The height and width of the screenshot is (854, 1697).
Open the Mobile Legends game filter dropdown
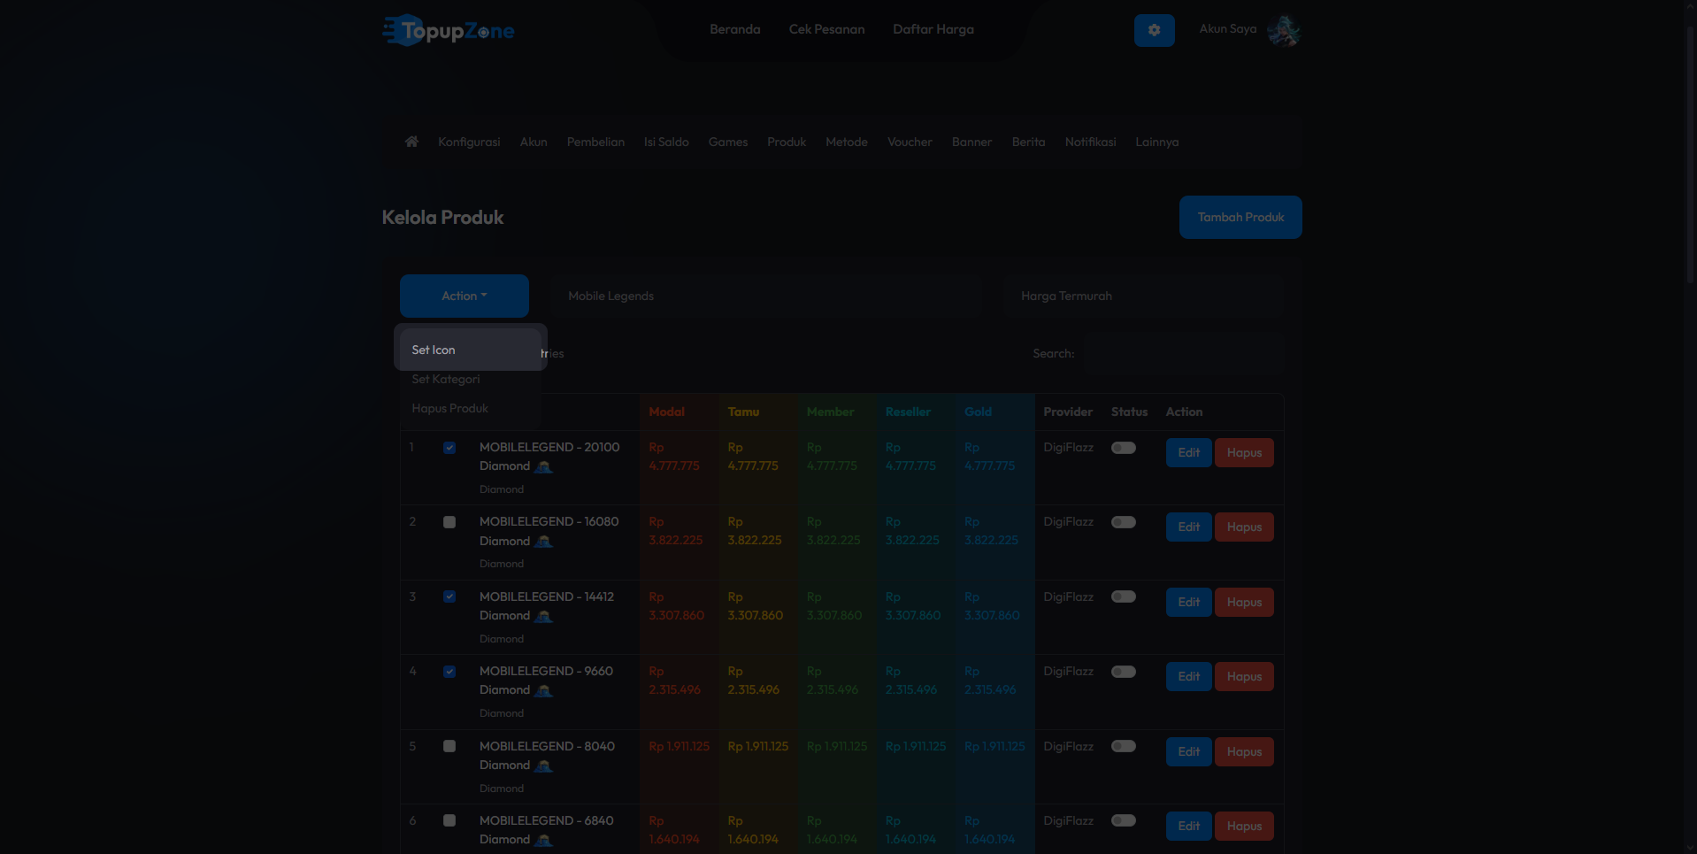point(766,296)
